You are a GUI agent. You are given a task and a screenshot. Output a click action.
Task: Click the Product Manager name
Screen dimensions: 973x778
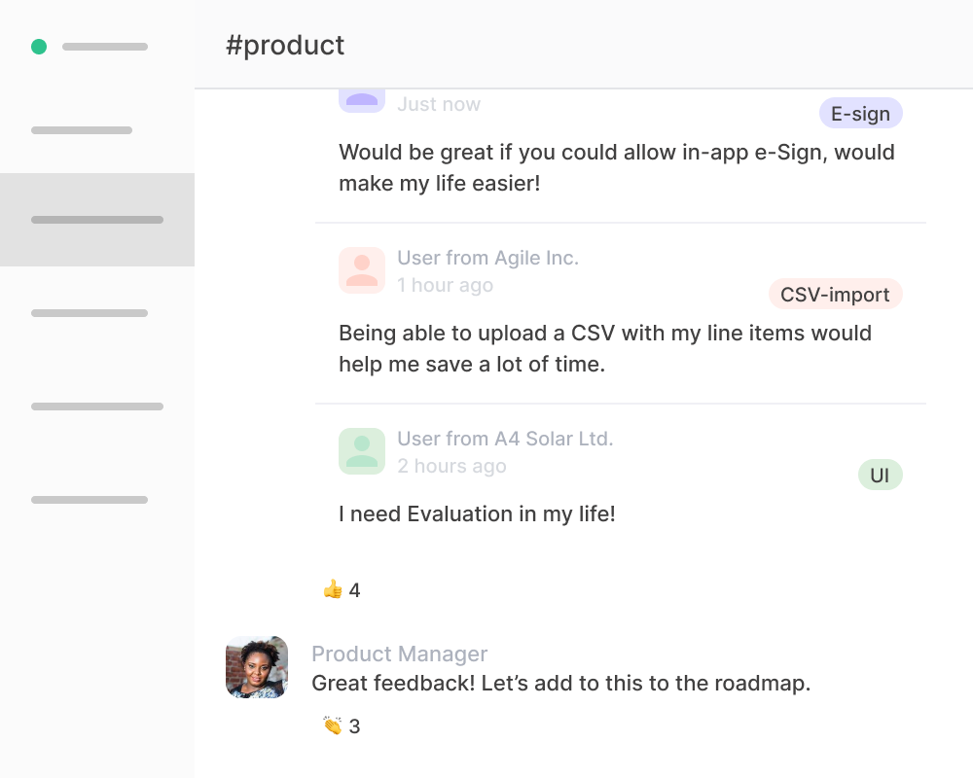[x=399, y=654]
